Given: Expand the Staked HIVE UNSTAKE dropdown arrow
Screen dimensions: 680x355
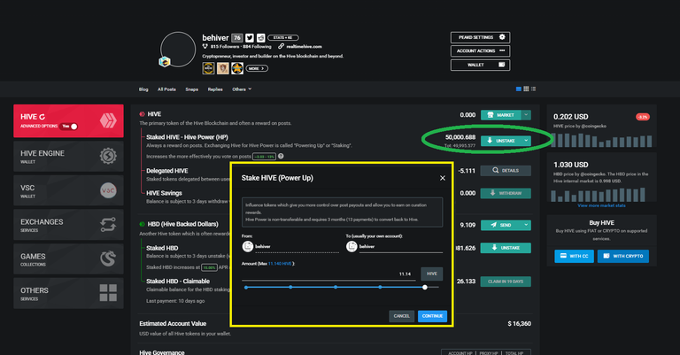Looking at the screenshot, I should pos(526,141).
